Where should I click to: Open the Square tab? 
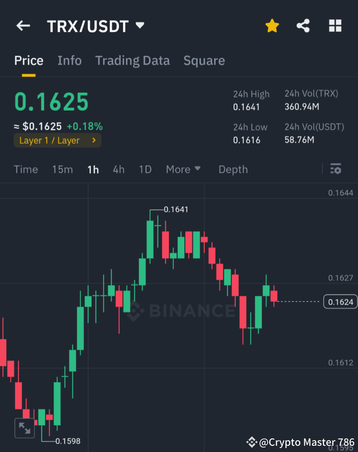[x=204, y=60]
